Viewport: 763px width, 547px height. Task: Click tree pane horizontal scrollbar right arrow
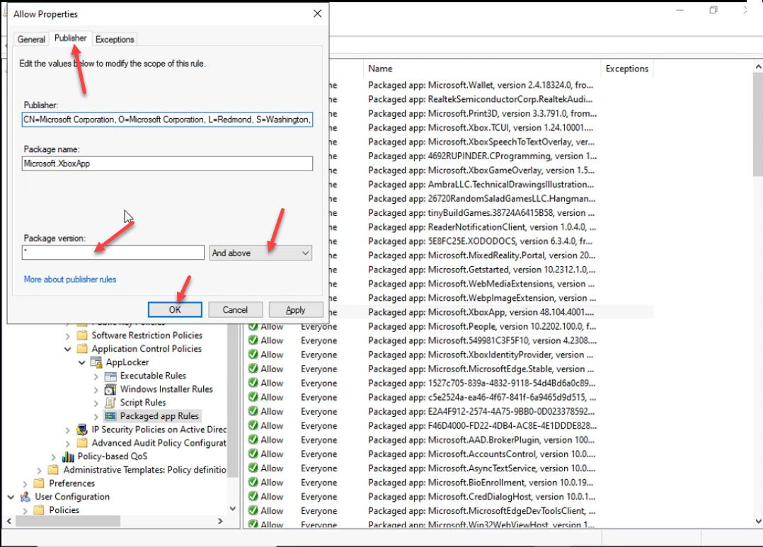click(220, 522)
